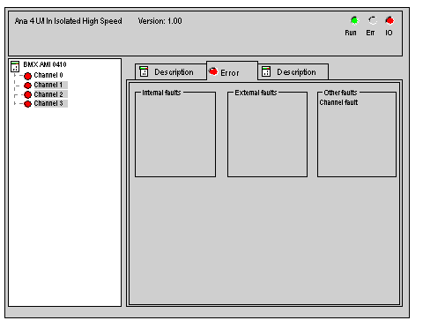423x328 pixels.
Task: Click the Internal faults group label
Action: 161,93
